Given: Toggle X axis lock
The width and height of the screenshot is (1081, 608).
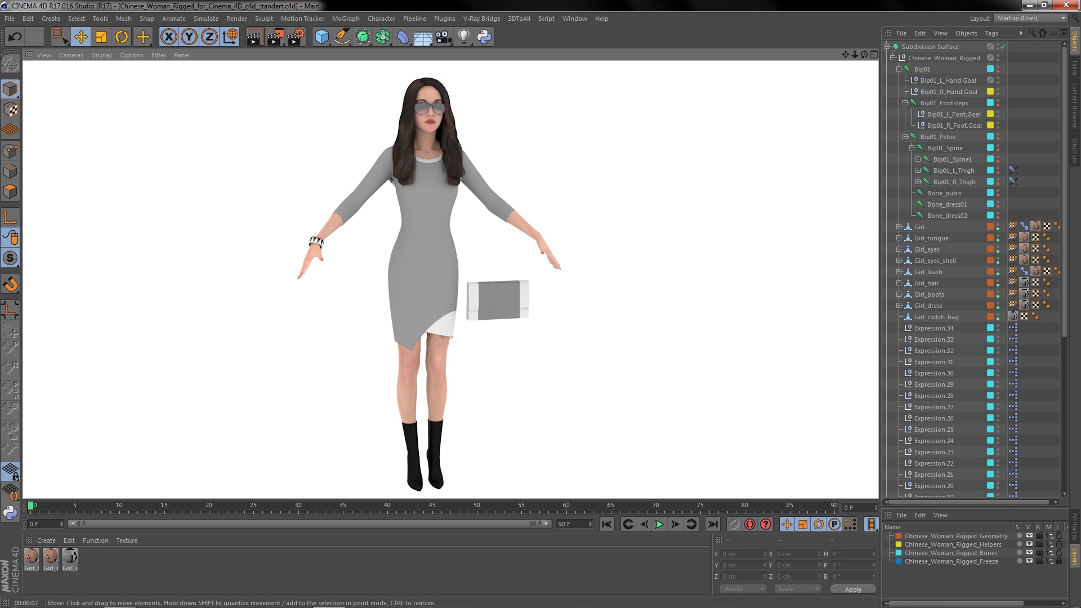Looking at the screenshot, I should [x=168, y=37].
